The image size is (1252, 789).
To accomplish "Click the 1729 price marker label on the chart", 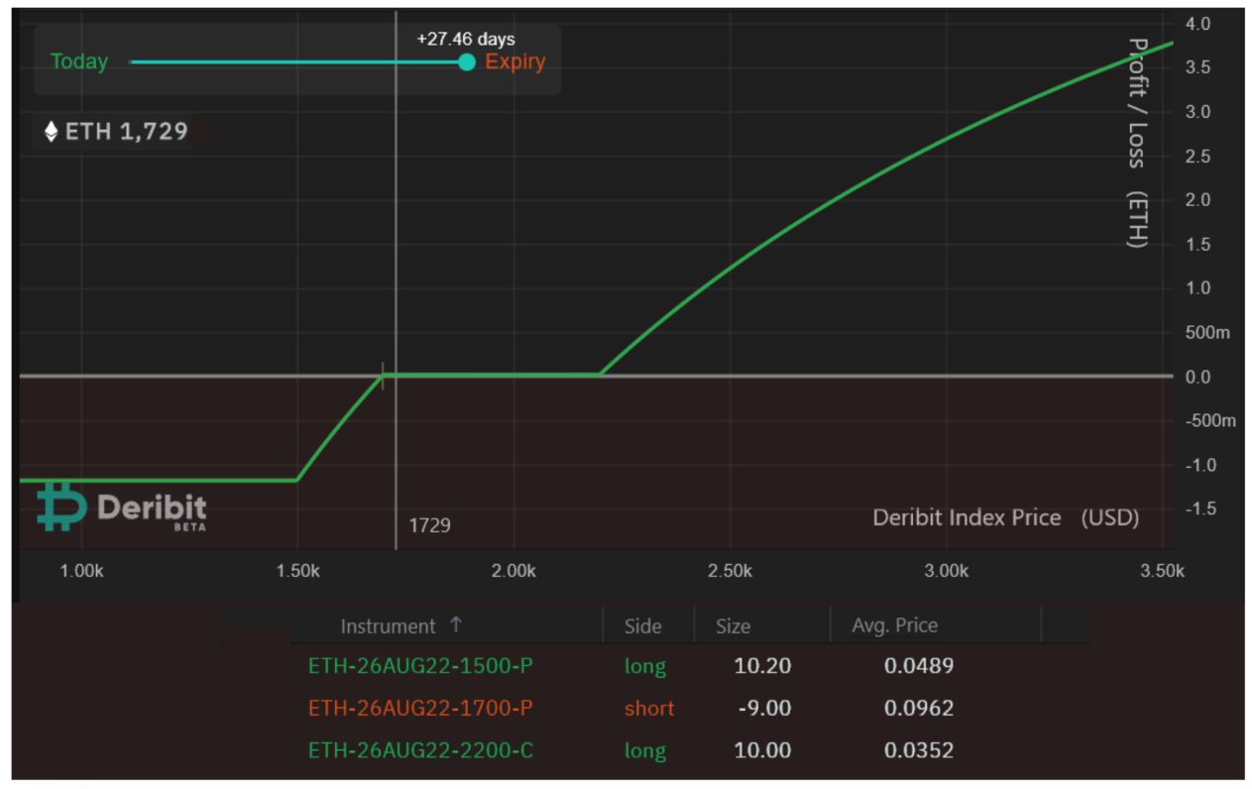I will (x=430, y=525).
